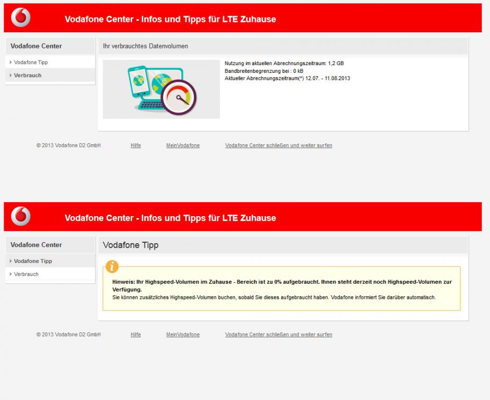Click the lower Hilfe footer link
This screenshot has height=400, width=490.
coord(135,334)
